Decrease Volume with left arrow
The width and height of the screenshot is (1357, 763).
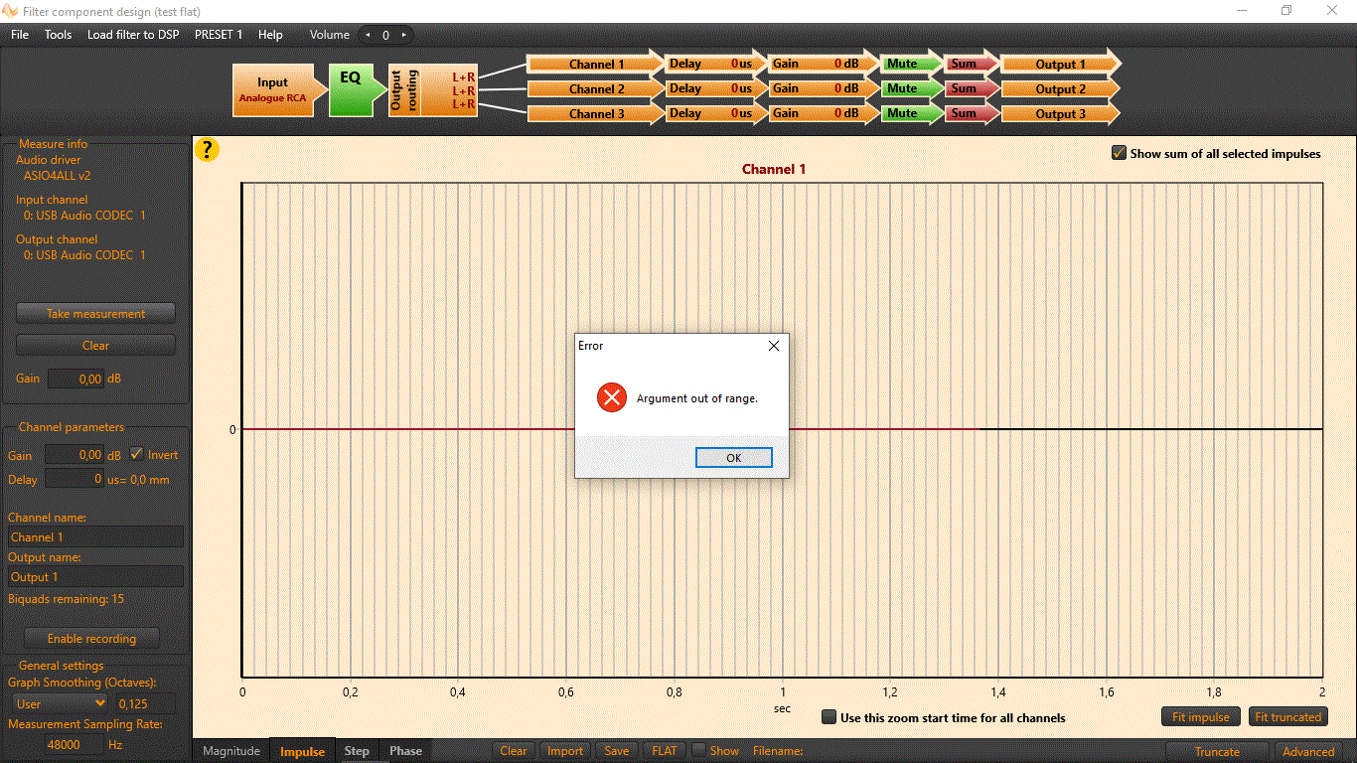click(x=369, y=35)
